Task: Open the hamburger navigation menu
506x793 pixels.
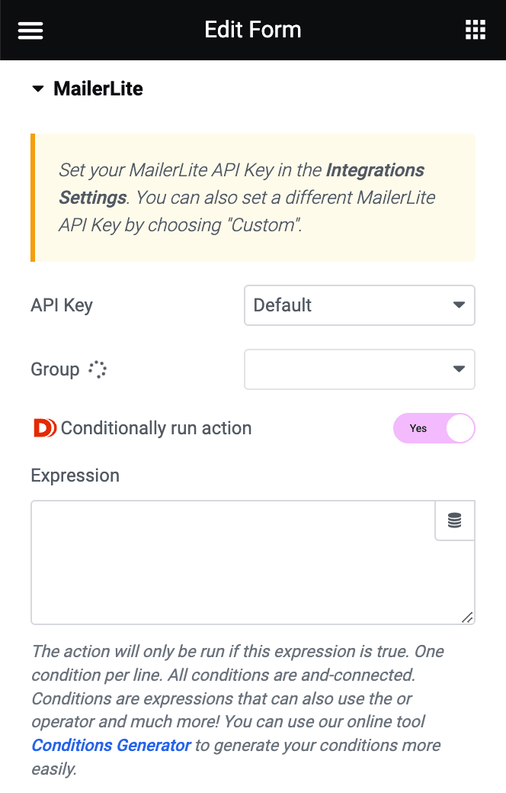Action: click(x=30, y=30)
